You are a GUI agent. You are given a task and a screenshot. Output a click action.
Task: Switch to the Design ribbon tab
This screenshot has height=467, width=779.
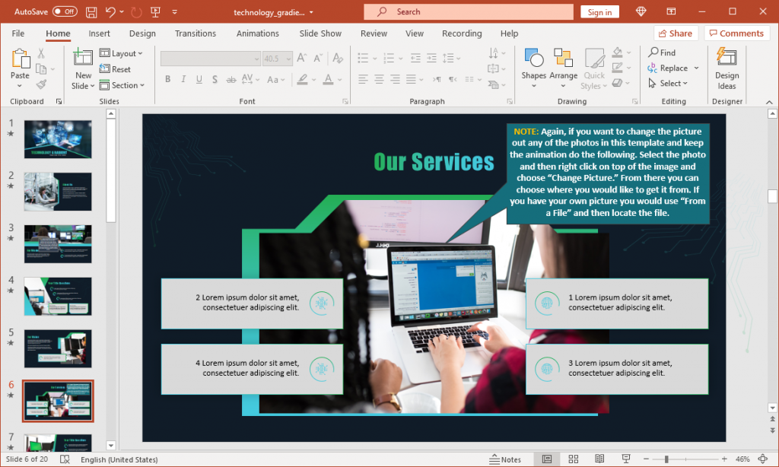143,33
